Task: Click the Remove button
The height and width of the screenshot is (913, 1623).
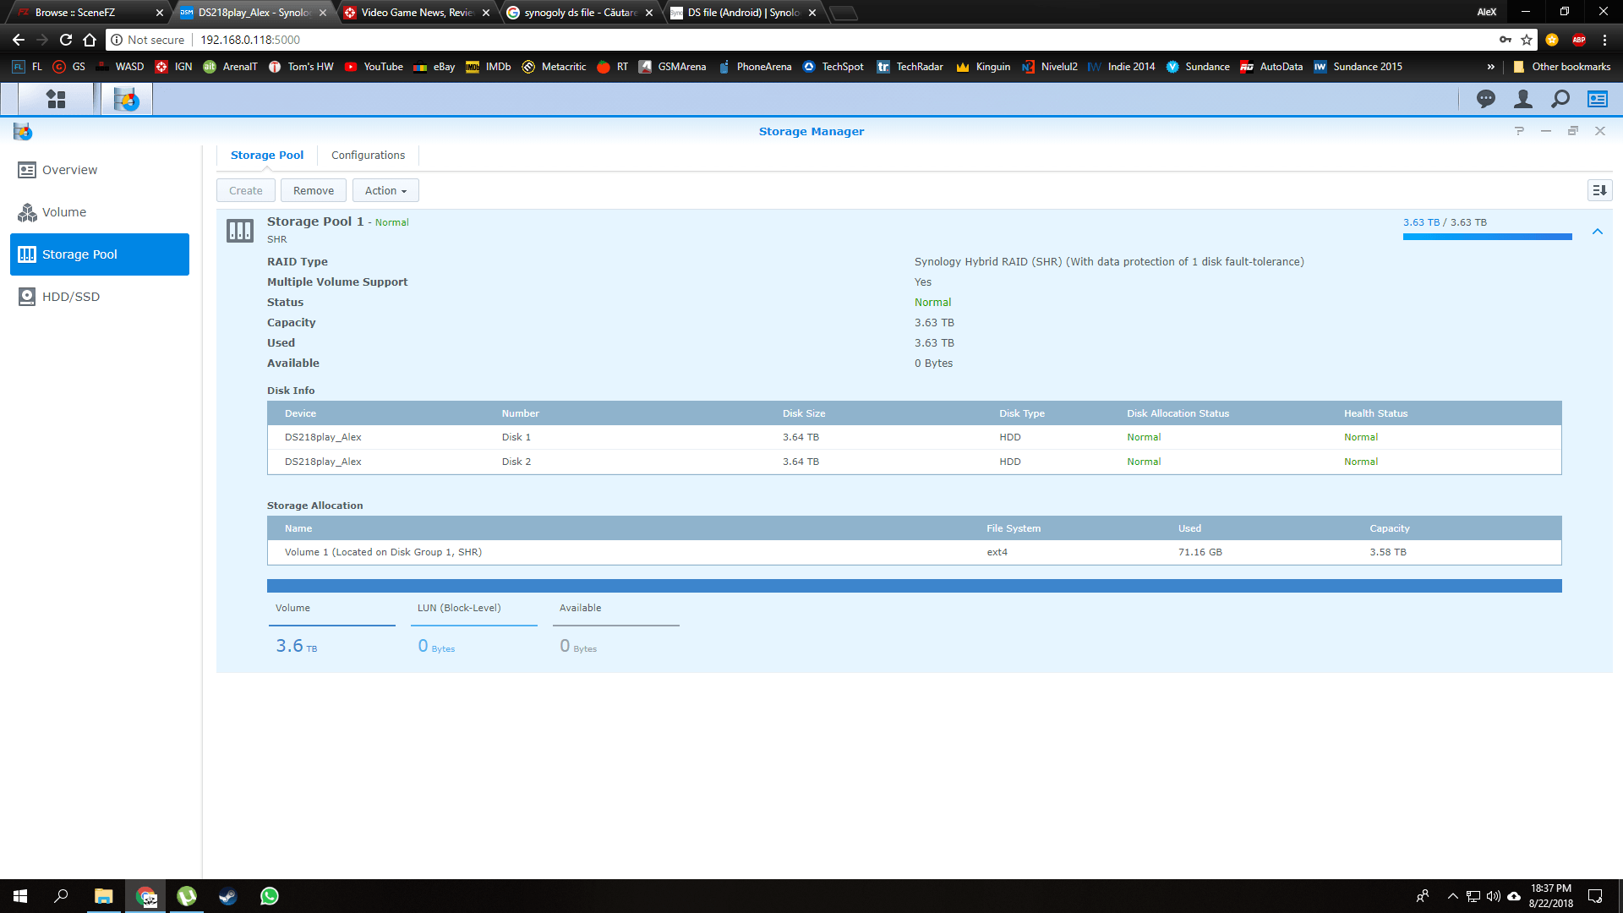Action: [313, 191]
